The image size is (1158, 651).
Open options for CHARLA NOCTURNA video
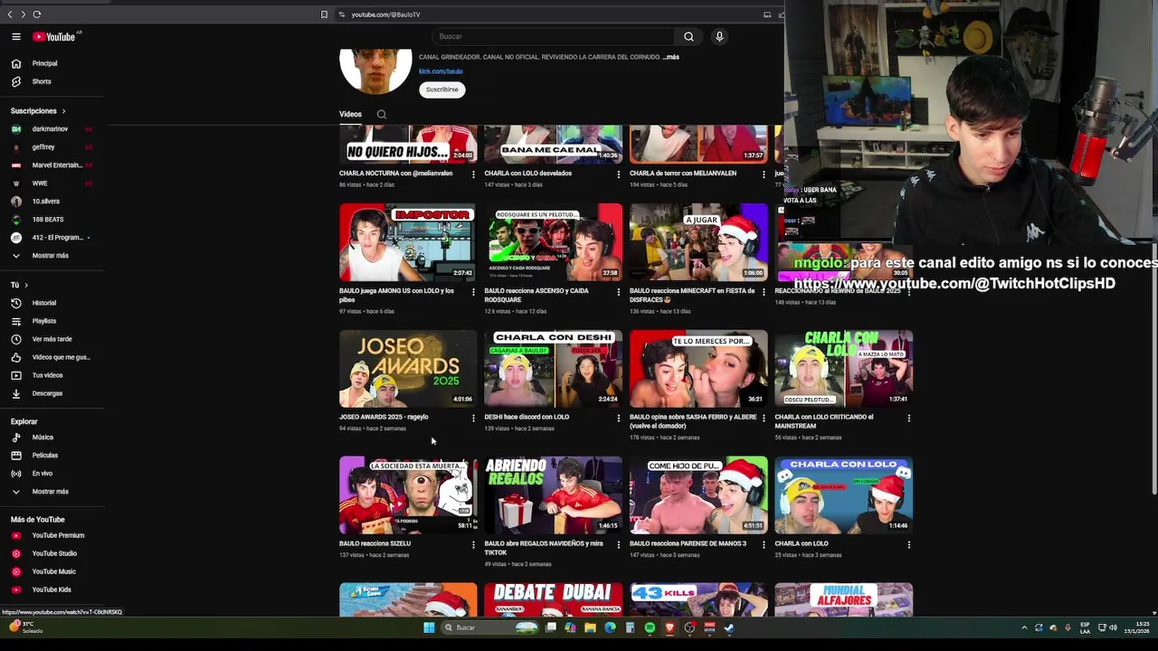(x=473, y=174)
